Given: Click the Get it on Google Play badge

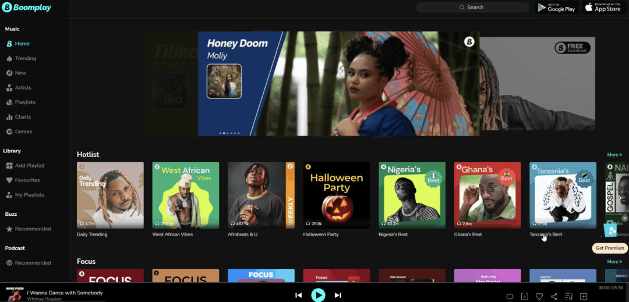Looking at the screenshot, I should (556, 7).
